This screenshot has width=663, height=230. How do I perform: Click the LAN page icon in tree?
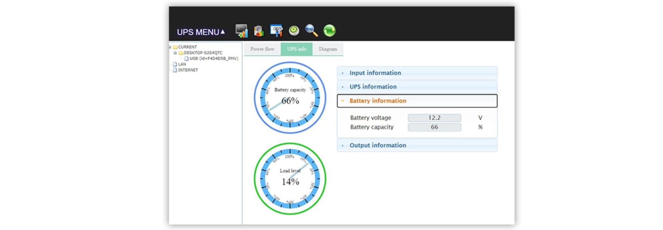pos(175,64)
